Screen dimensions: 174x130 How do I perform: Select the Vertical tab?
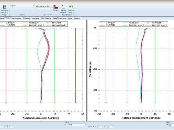(70, 18)
